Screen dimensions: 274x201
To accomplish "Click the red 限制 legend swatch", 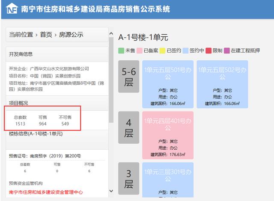I will (208, 50).
